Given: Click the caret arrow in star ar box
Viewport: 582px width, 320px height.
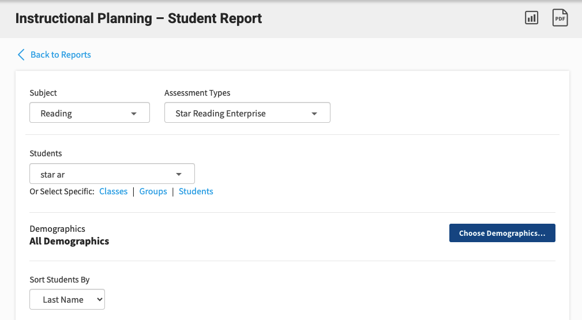Looking at the screenshot, I should 179,174.
